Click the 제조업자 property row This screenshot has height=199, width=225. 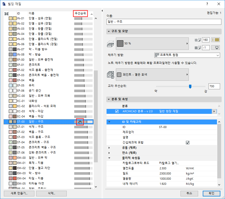tap(162, 132)
